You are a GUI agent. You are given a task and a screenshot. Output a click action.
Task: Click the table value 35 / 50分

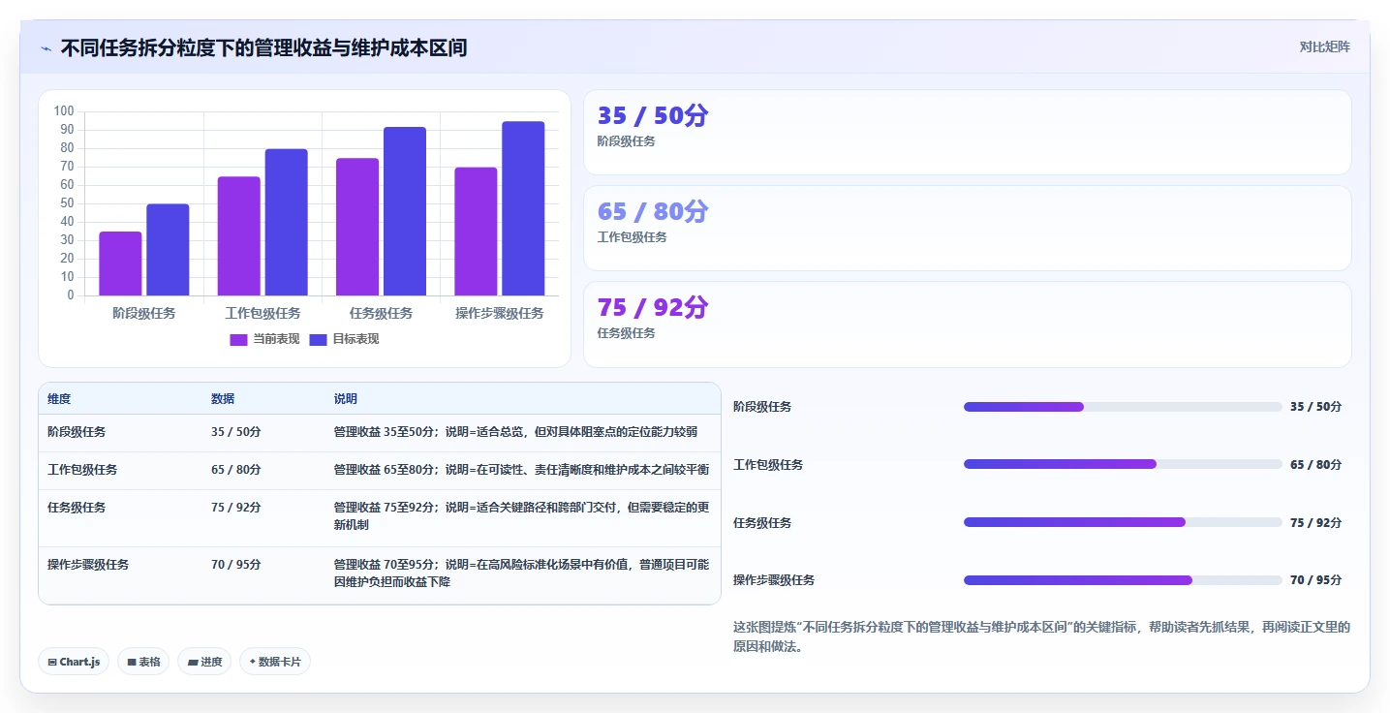click(x=235, y=432)
